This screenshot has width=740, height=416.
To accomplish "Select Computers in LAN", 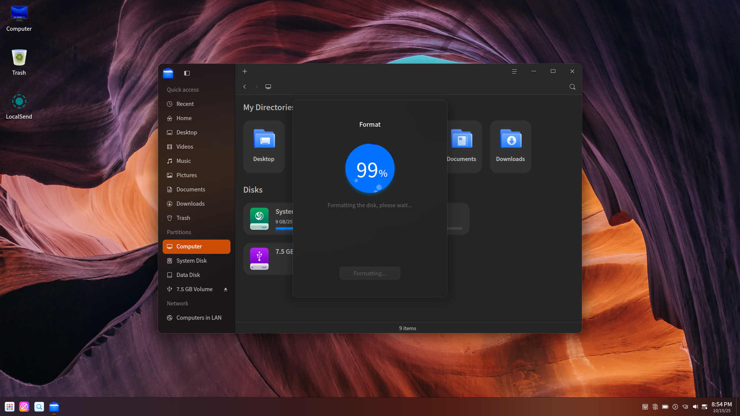I will pos(198,318).
